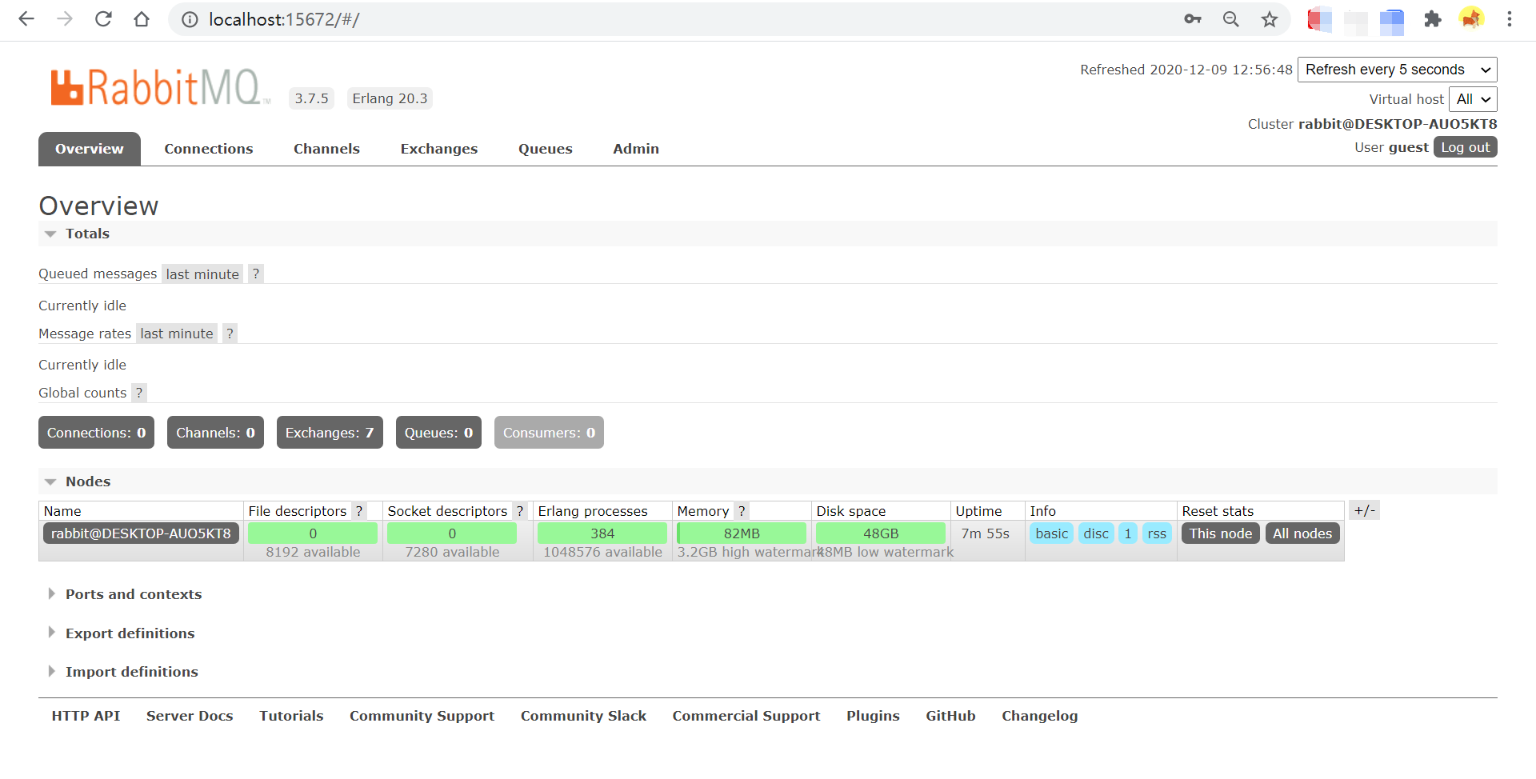
Task: Click the saved password key icon
Action: click(1193, 19)
